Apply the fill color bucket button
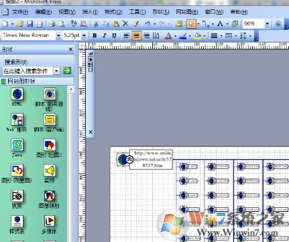The width and height of the screenshot is (289, 242). pyautogui.click(x=197, y=35)
